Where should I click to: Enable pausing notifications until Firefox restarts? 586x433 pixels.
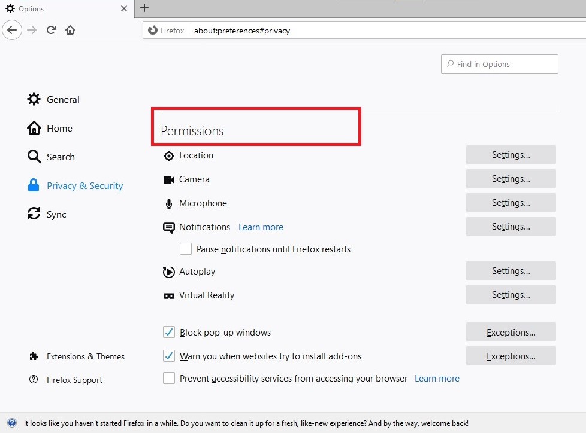(x=186, y=249)
